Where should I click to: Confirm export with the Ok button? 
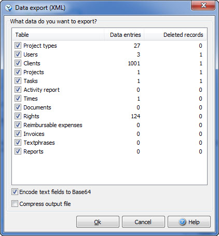coord(98,222)
